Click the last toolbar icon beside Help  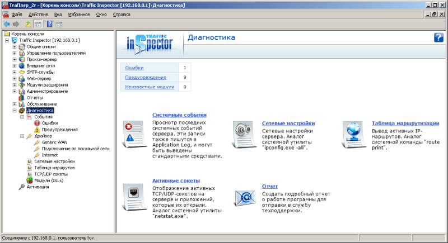(59, 24)
